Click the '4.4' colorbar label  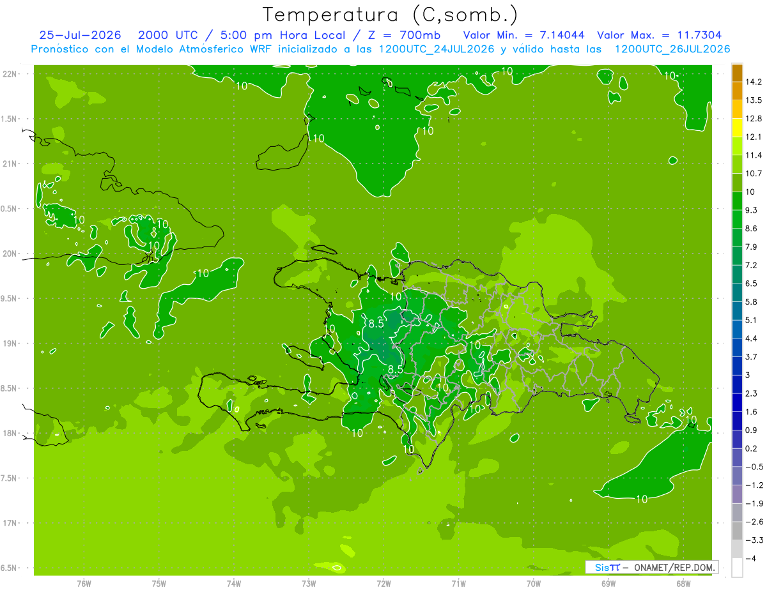[x=752, y=338]
